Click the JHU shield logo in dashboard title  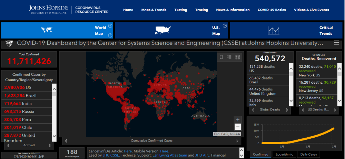pyautogui.click(x=9, y=43)
